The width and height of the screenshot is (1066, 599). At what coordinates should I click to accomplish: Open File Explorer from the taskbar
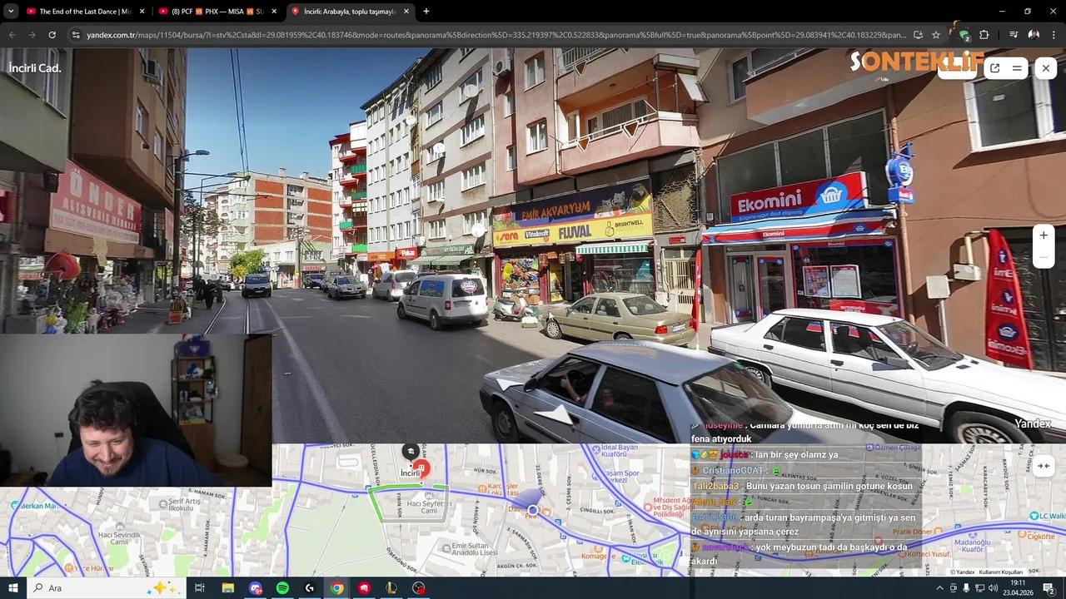coord(227,588)
